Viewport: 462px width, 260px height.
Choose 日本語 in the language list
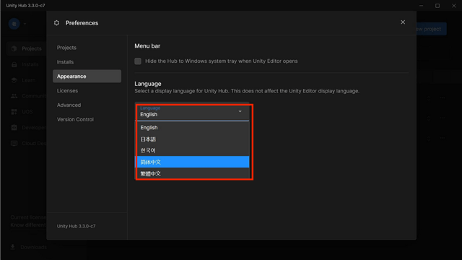coord(192,139)
